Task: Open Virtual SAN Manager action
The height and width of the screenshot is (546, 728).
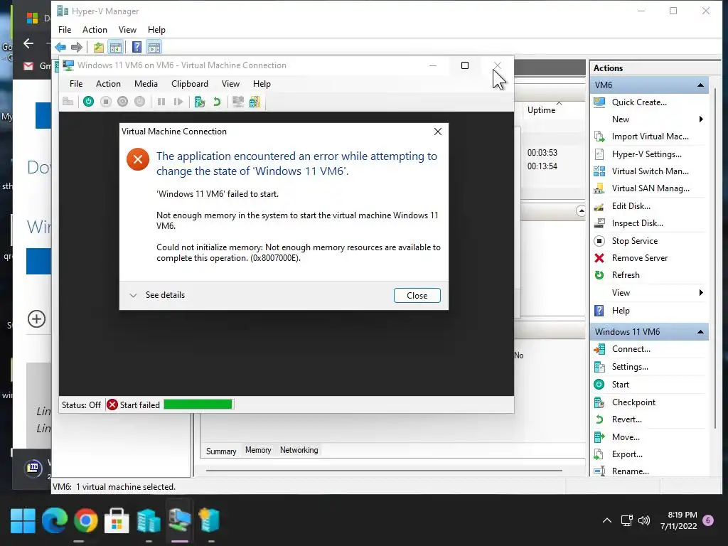Action: pyautogui.click(x=650, y=188)
